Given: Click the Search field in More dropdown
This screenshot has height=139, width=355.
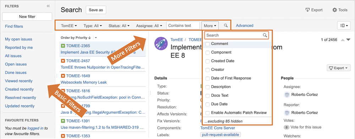Looking at the screenshot, I should coord(236,35).
